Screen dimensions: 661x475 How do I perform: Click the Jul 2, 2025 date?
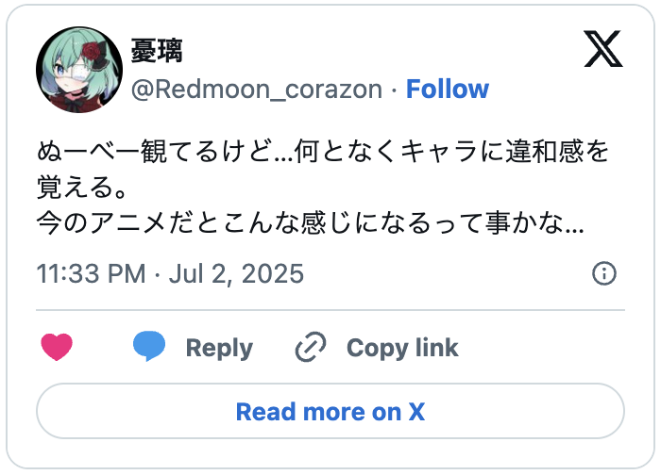coord(236,274)
